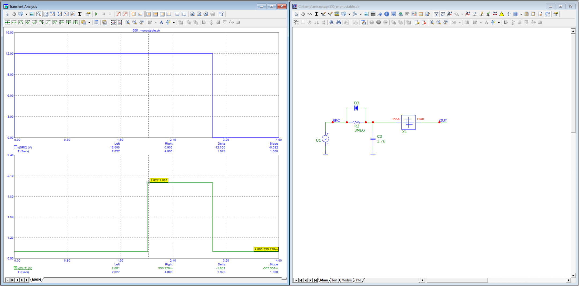
Task: Click the schematic vertical scrollbar down arrow
Action: [x=573, y=276]
